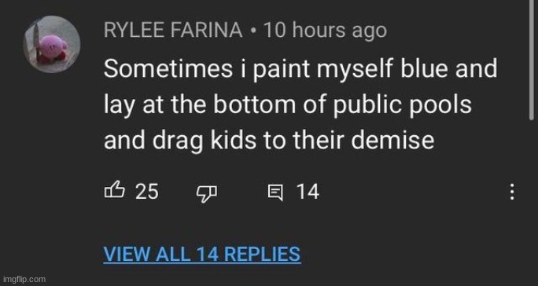Open RYLEE FARINA's channel name
Image resolution: width=538 pixels, height=286 pixels.
point(173,30)
